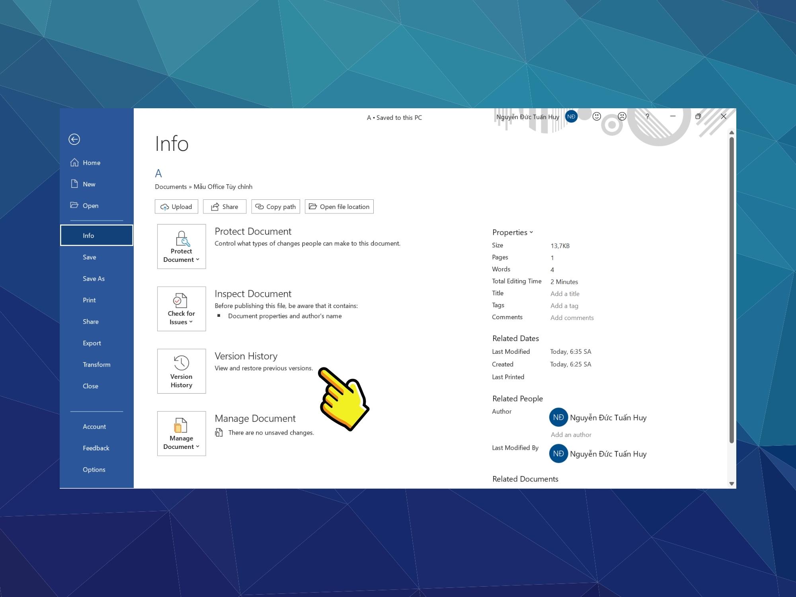Screen dimensions: 796x597
Task: Select Save As menu option
Action: [x=94, y=279]
